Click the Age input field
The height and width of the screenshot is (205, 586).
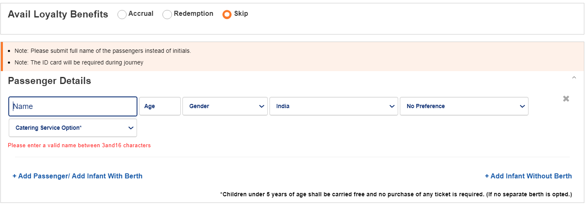click(x=160, y=106)
